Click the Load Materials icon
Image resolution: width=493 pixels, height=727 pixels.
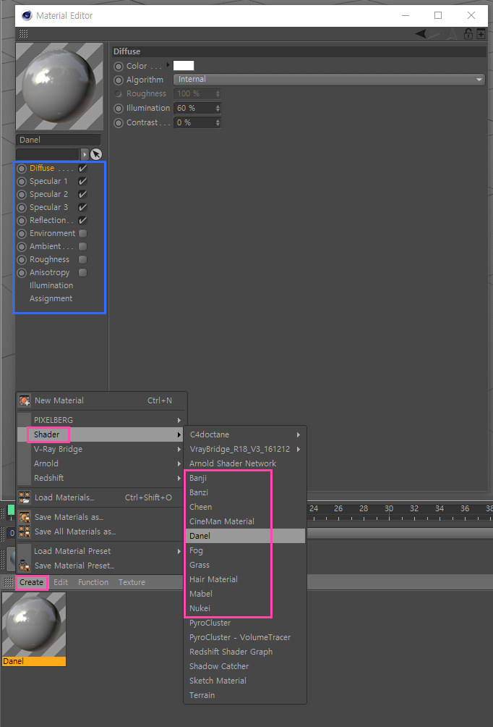(25, 497)
